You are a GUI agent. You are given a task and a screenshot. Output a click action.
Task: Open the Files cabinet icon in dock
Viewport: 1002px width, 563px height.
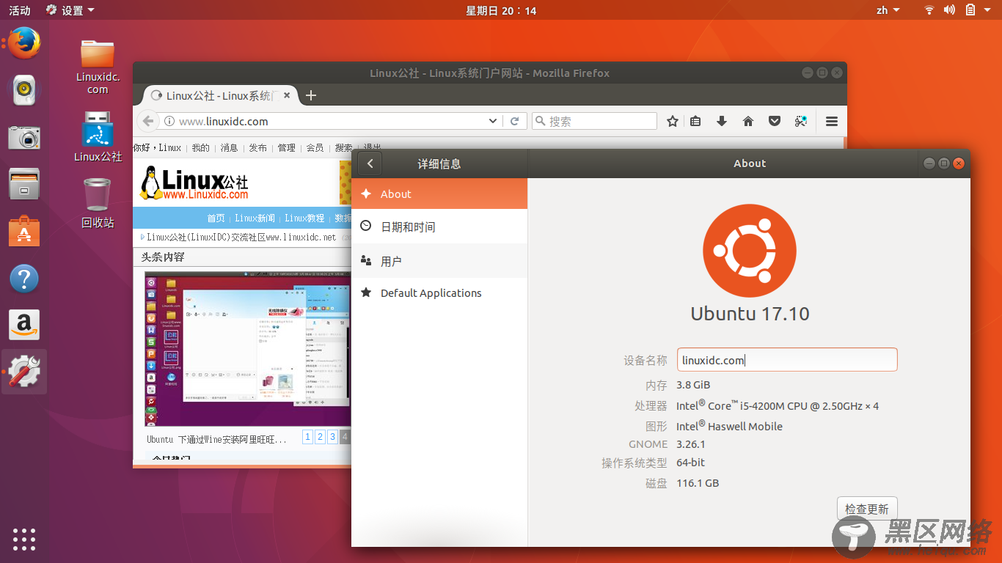tap(24, 184)
